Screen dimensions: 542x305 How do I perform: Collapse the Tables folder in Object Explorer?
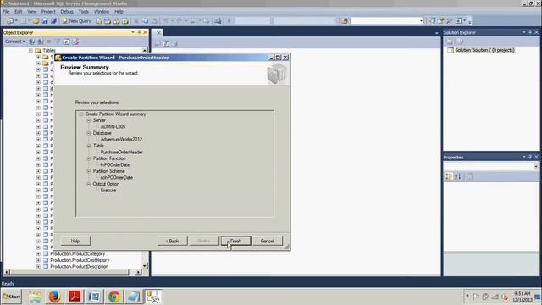coord(30,51)
